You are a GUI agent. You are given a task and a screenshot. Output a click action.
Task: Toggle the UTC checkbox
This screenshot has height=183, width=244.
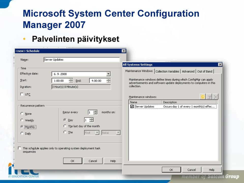pos(22,94)
